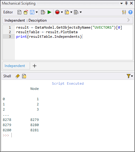The image size is (135, 152).
Task: Click the shell prompt input line
Action: pyautogui.click(x=68, y=135)
